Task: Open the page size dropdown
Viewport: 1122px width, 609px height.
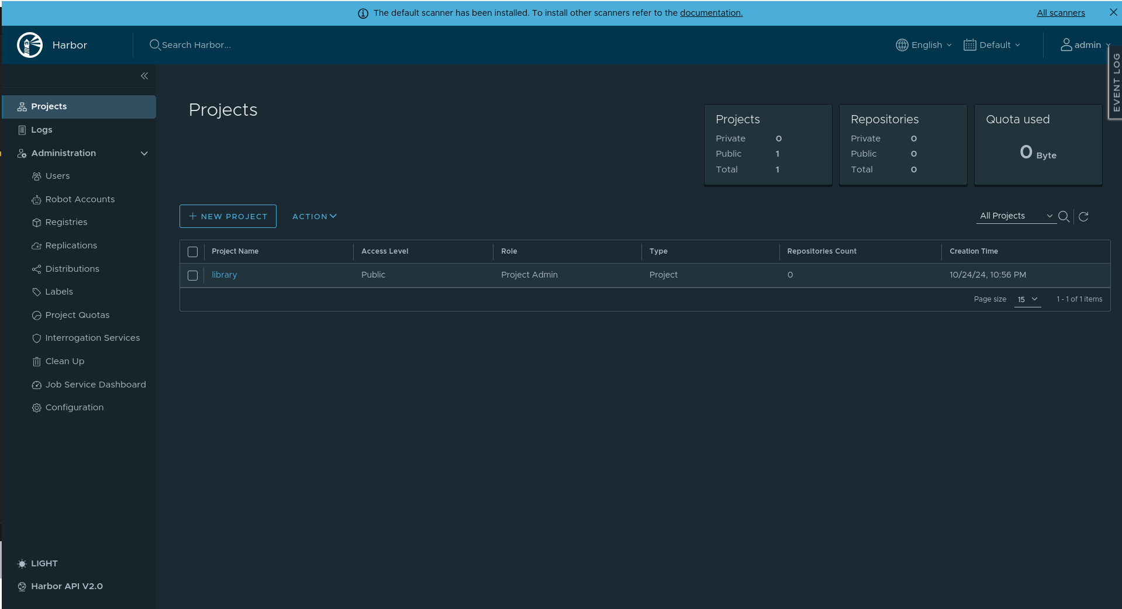Action: pyautogui.click(x=1027, y=299)
